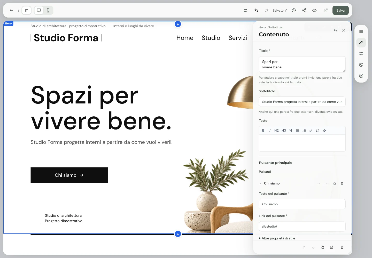Move Chi siamo button item up
Screen dimensions: 372x258
click(319, 183)
